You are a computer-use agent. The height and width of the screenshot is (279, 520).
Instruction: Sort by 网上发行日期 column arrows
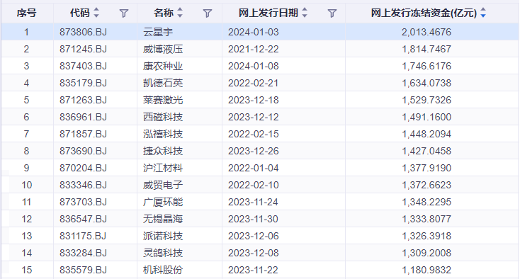(305, 13)
